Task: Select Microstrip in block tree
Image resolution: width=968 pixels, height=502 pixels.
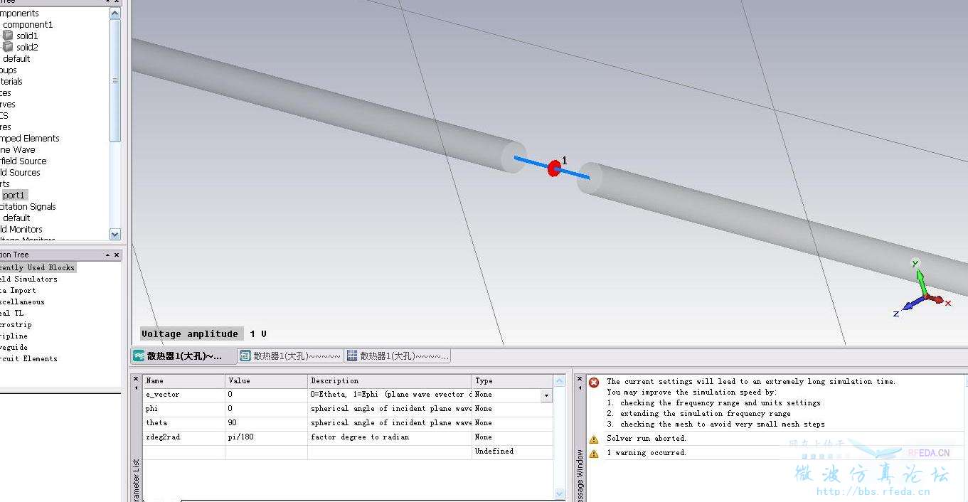Action: coord(16,324)
